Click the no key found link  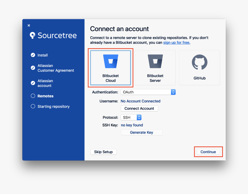click(132, 125)
